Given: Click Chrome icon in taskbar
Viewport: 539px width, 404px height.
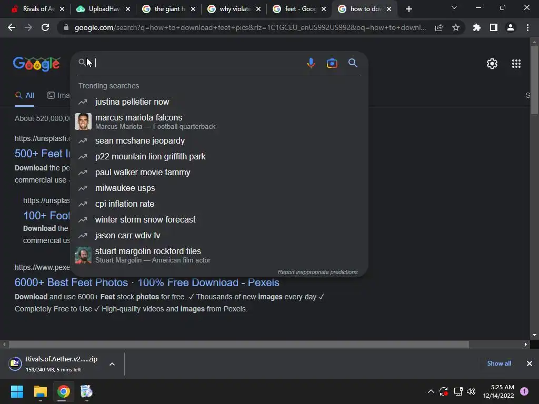Looking at the screenshot, I should click(x=63, y=391).
